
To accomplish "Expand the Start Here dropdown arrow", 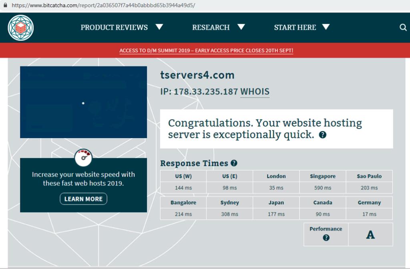I will (x=326, y=27).
